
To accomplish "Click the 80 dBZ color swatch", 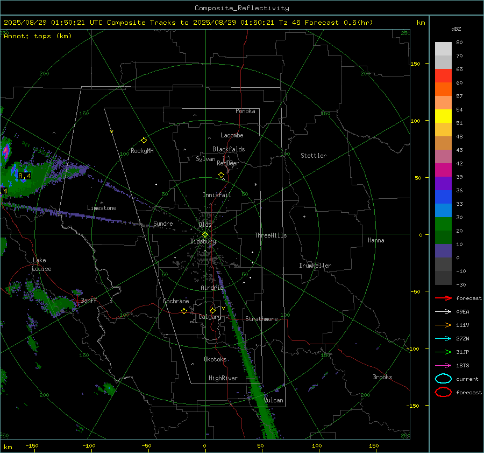I will (x=443, y=48).
